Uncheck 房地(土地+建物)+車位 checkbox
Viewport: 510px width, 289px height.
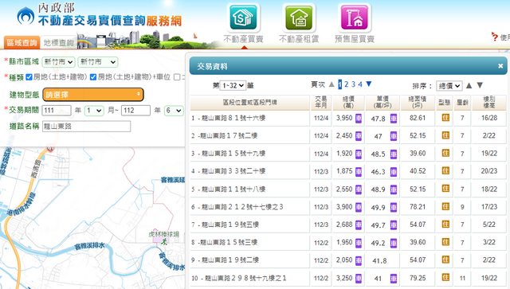pyautogui.click(x=93, y=77)
